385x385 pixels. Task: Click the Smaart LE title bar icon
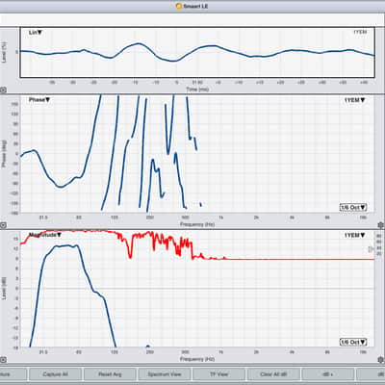coord(179,6)
